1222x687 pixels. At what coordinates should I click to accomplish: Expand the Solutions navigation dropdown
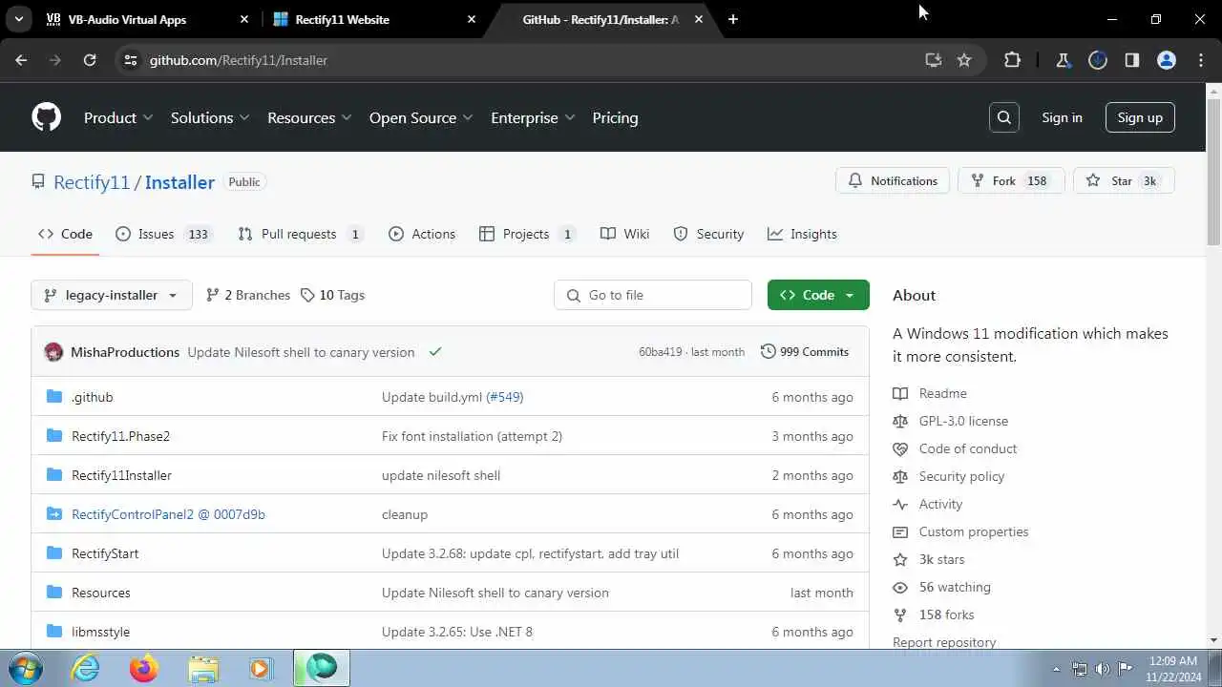210,117
